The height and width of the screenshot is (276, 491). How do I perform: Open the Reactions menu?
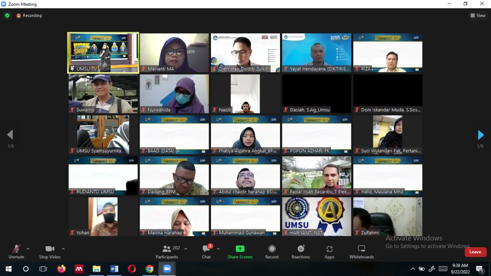[301, 252]
